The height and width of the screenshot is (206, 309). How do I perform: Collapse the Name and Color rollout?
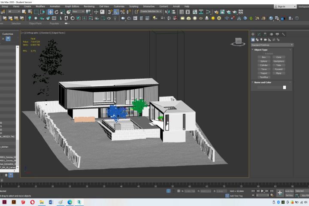[263, 82]
